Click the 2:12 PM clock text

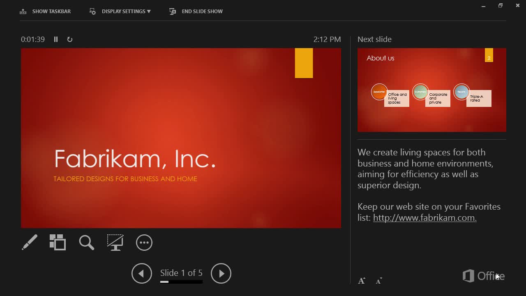click(327, 39)
